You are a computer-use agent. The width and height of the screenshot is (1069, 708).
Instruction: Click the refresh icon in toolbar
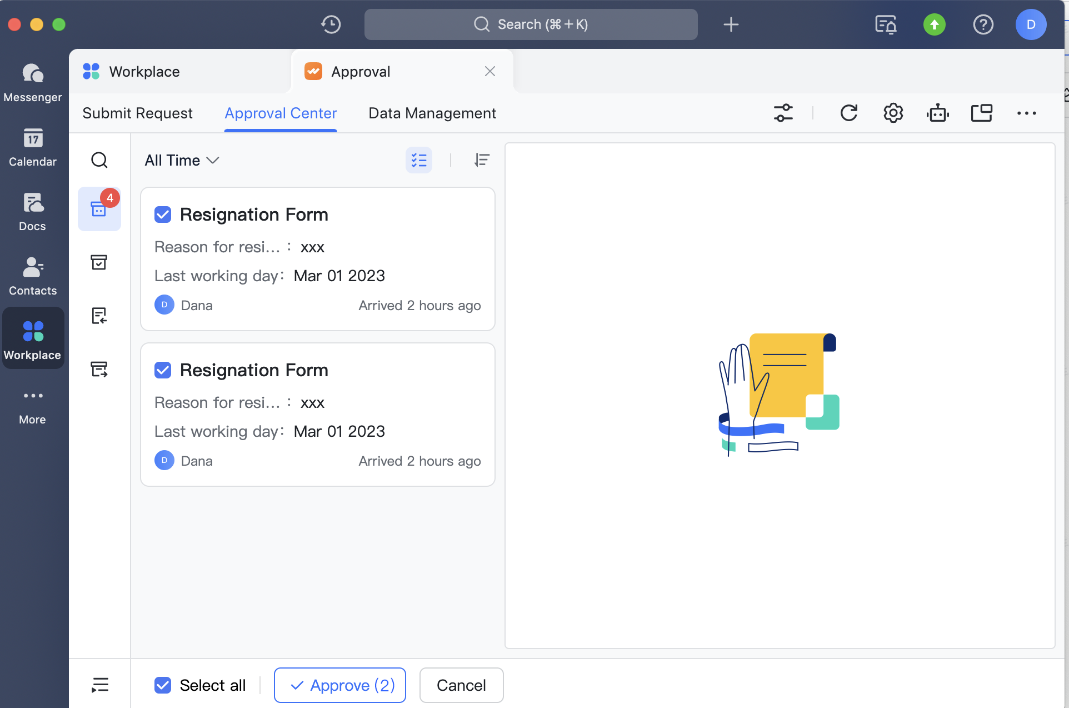pos(848,113)
